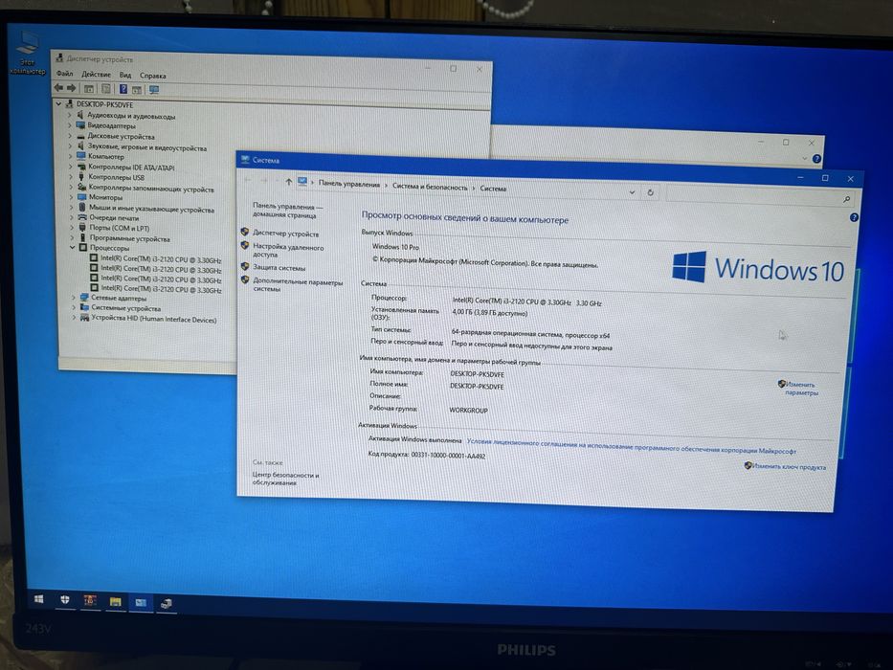Open address bar history dropdown in System window
The height and width of the screenshot is (670, 893).
(632, 192)
